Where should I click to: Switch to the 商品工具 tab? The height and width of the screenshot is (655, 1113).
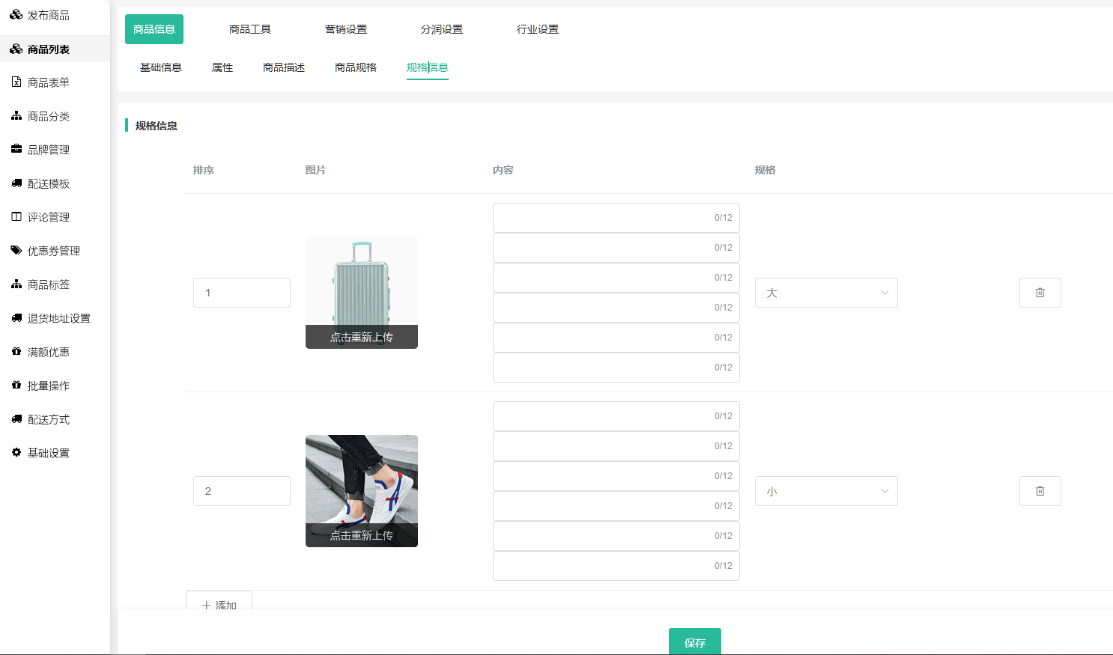pos(250,29)
